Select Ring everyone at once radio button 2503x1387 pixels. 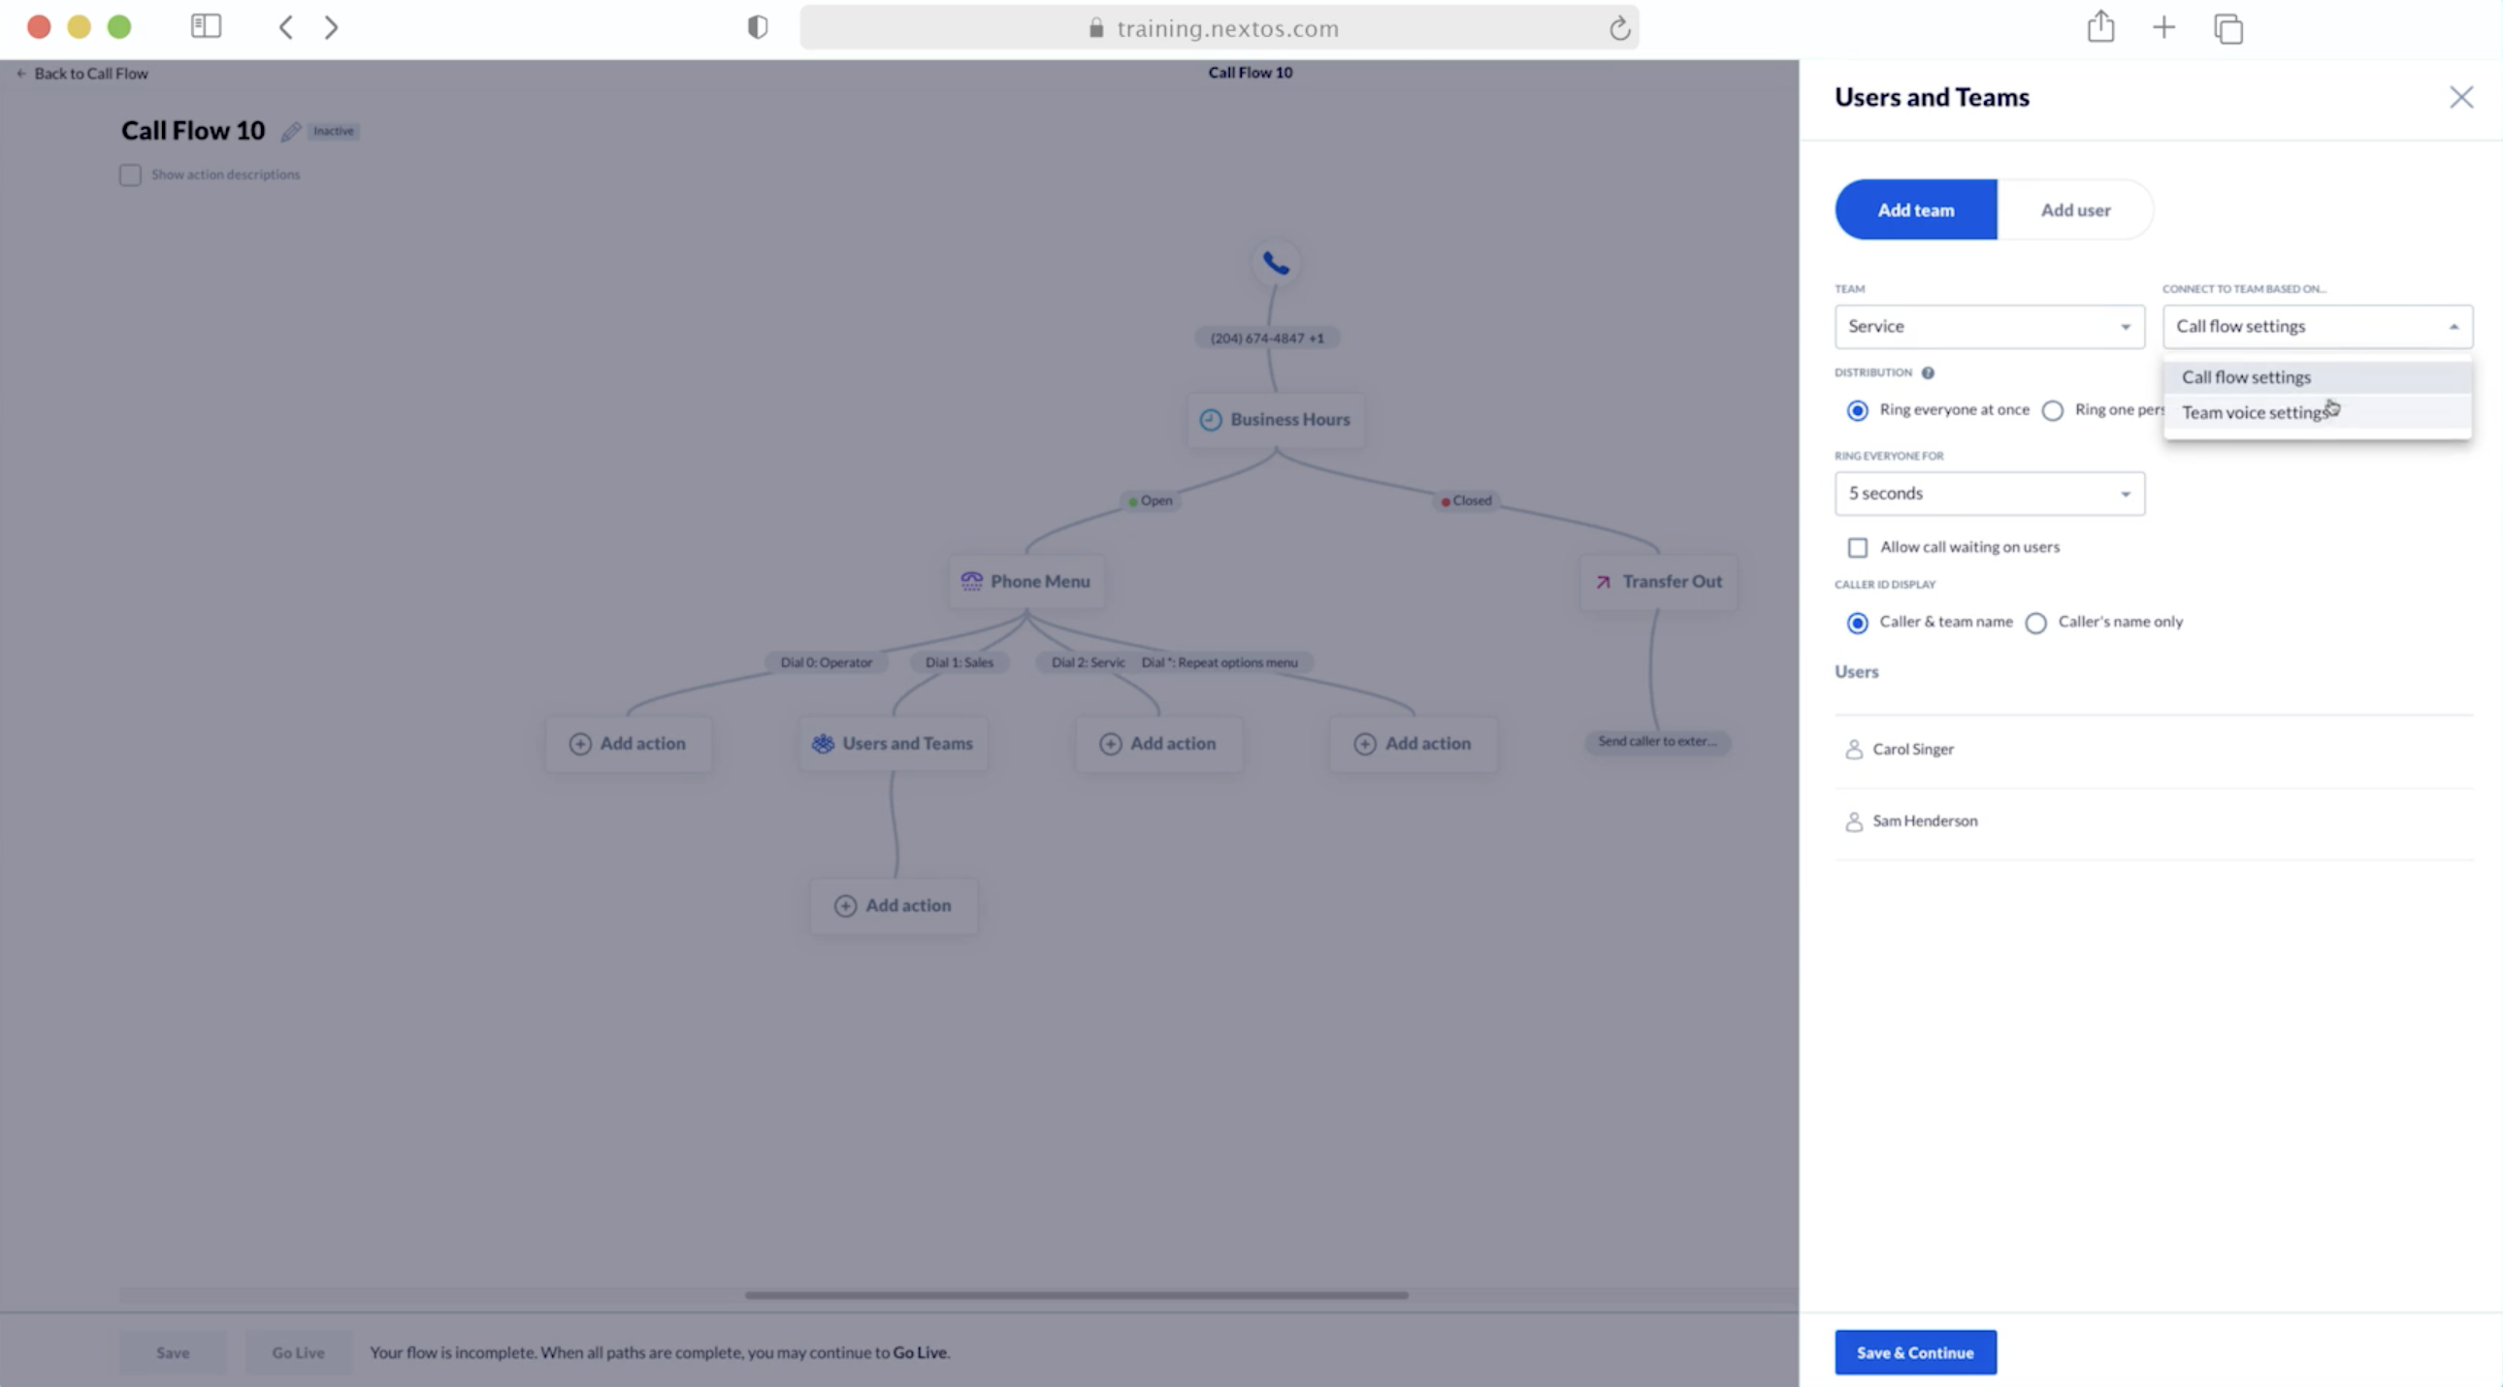tap(1857, 408)
